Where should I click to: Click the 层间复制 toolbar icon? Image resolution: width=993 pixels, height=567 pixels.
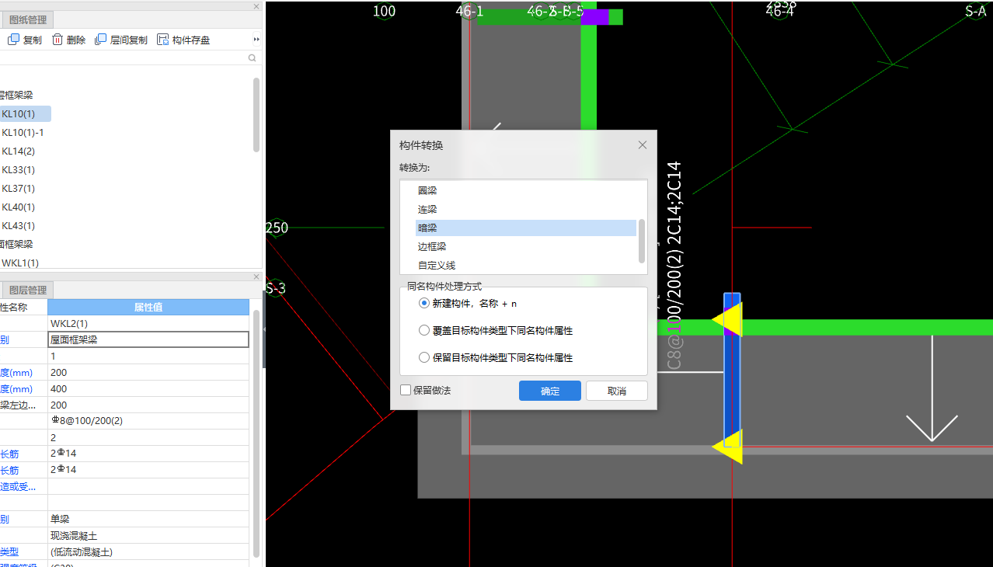pyautogui.click(x=101, y=40)
